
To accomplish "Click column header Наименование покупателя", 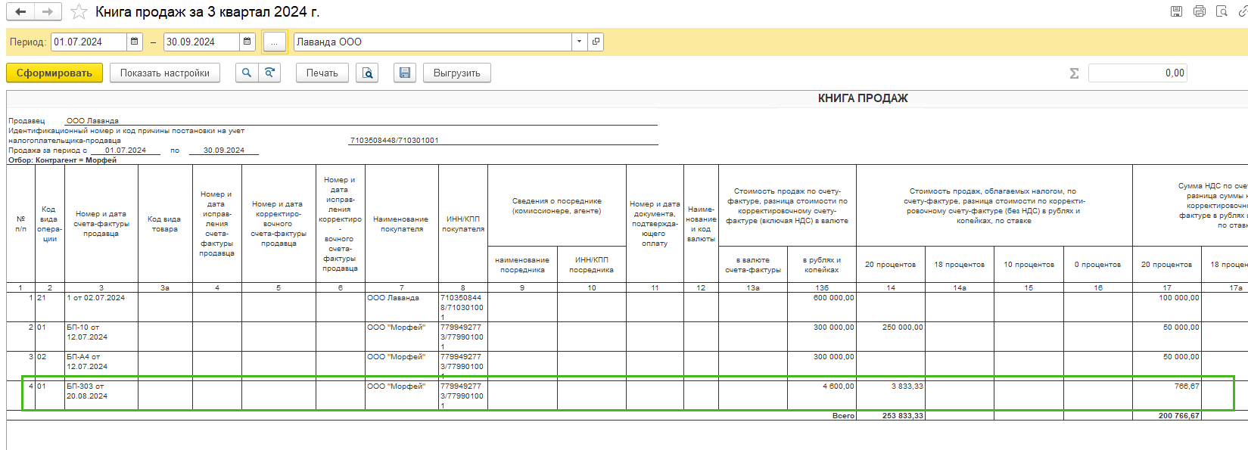I will (401, 224).
